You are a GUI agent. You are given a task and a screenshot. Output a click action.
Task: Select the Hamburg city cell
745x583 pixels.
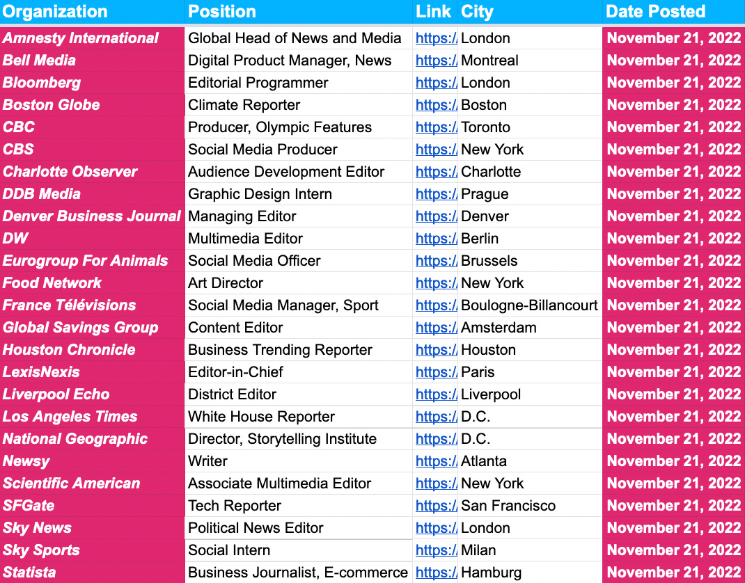pos(530,572)
